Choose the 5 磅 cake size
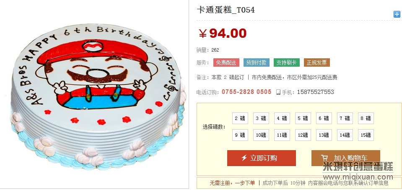This screenshot has width=402, height=190. pos(303,118)
